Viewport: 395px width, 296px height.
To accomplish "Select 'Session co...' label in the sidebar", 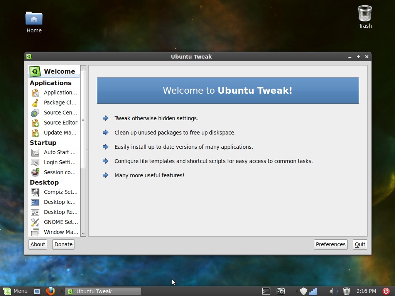I will (60, 172).
